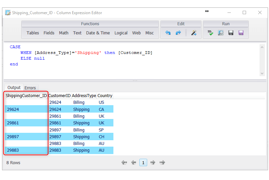Click the SQL validate checkmark icon

point(210,33)
